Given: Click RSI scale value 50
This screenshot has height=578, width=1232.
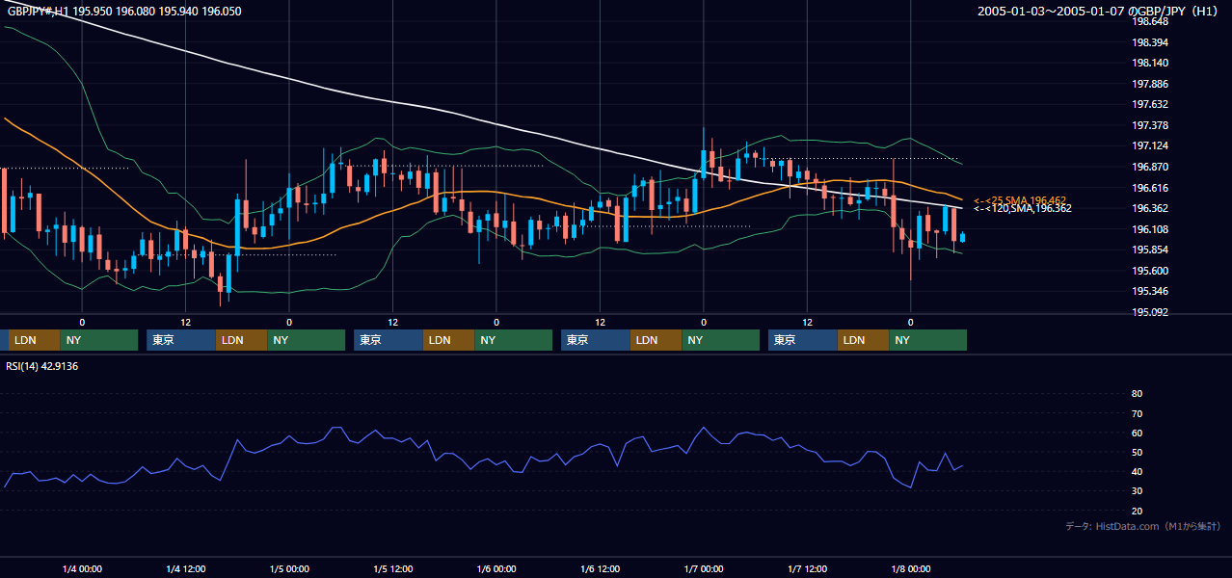Looking at the screenshot, I should tap(1137, 452).
